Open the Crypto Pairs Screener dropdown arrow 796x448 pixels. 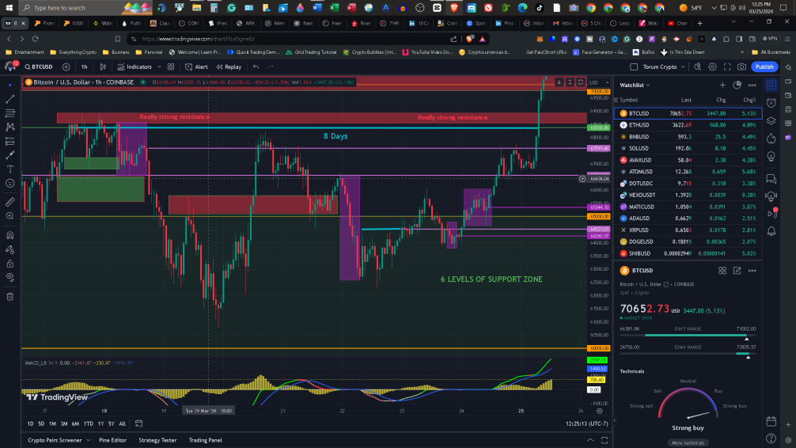coord(88,440)
